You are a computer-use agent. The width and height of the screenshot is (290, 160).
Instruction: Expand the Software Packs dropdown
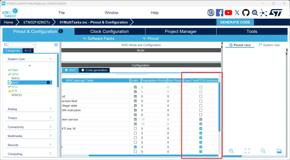click(x=98, y=39)
